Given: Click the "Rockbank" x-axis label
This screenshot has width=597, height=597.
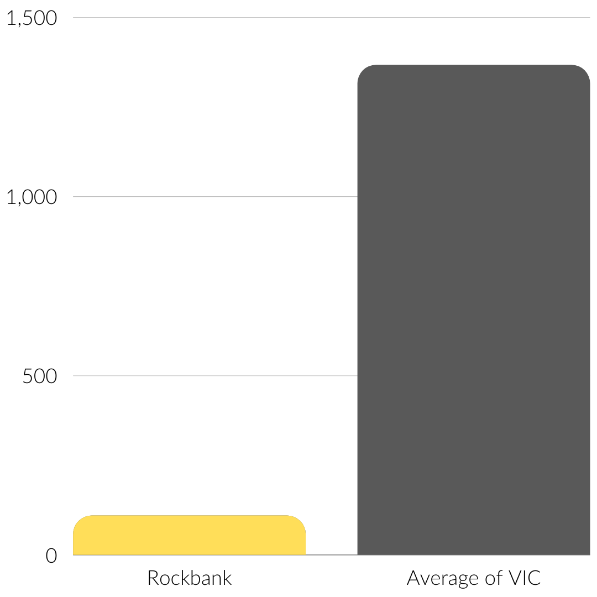Looking at the screenshot, I should coord(189,578).
